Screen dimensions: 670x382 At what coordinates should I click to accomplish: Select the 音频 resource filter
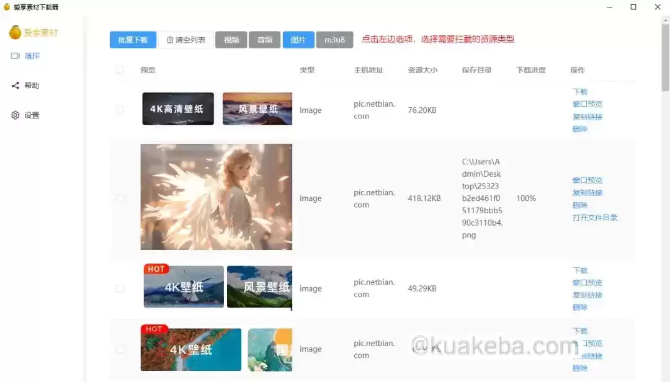click(x=265, y=39)
